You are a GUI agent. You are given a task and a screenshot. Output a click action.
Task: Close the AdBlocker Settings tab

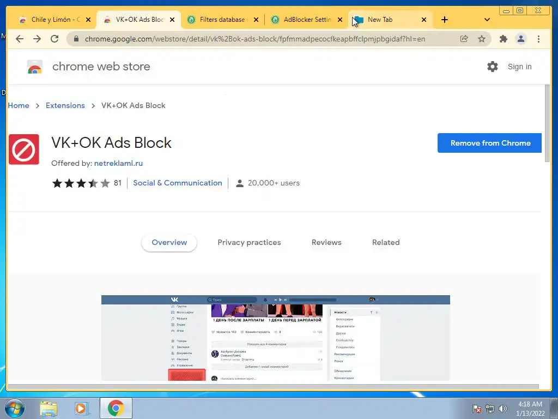click(x=340, y=20)
